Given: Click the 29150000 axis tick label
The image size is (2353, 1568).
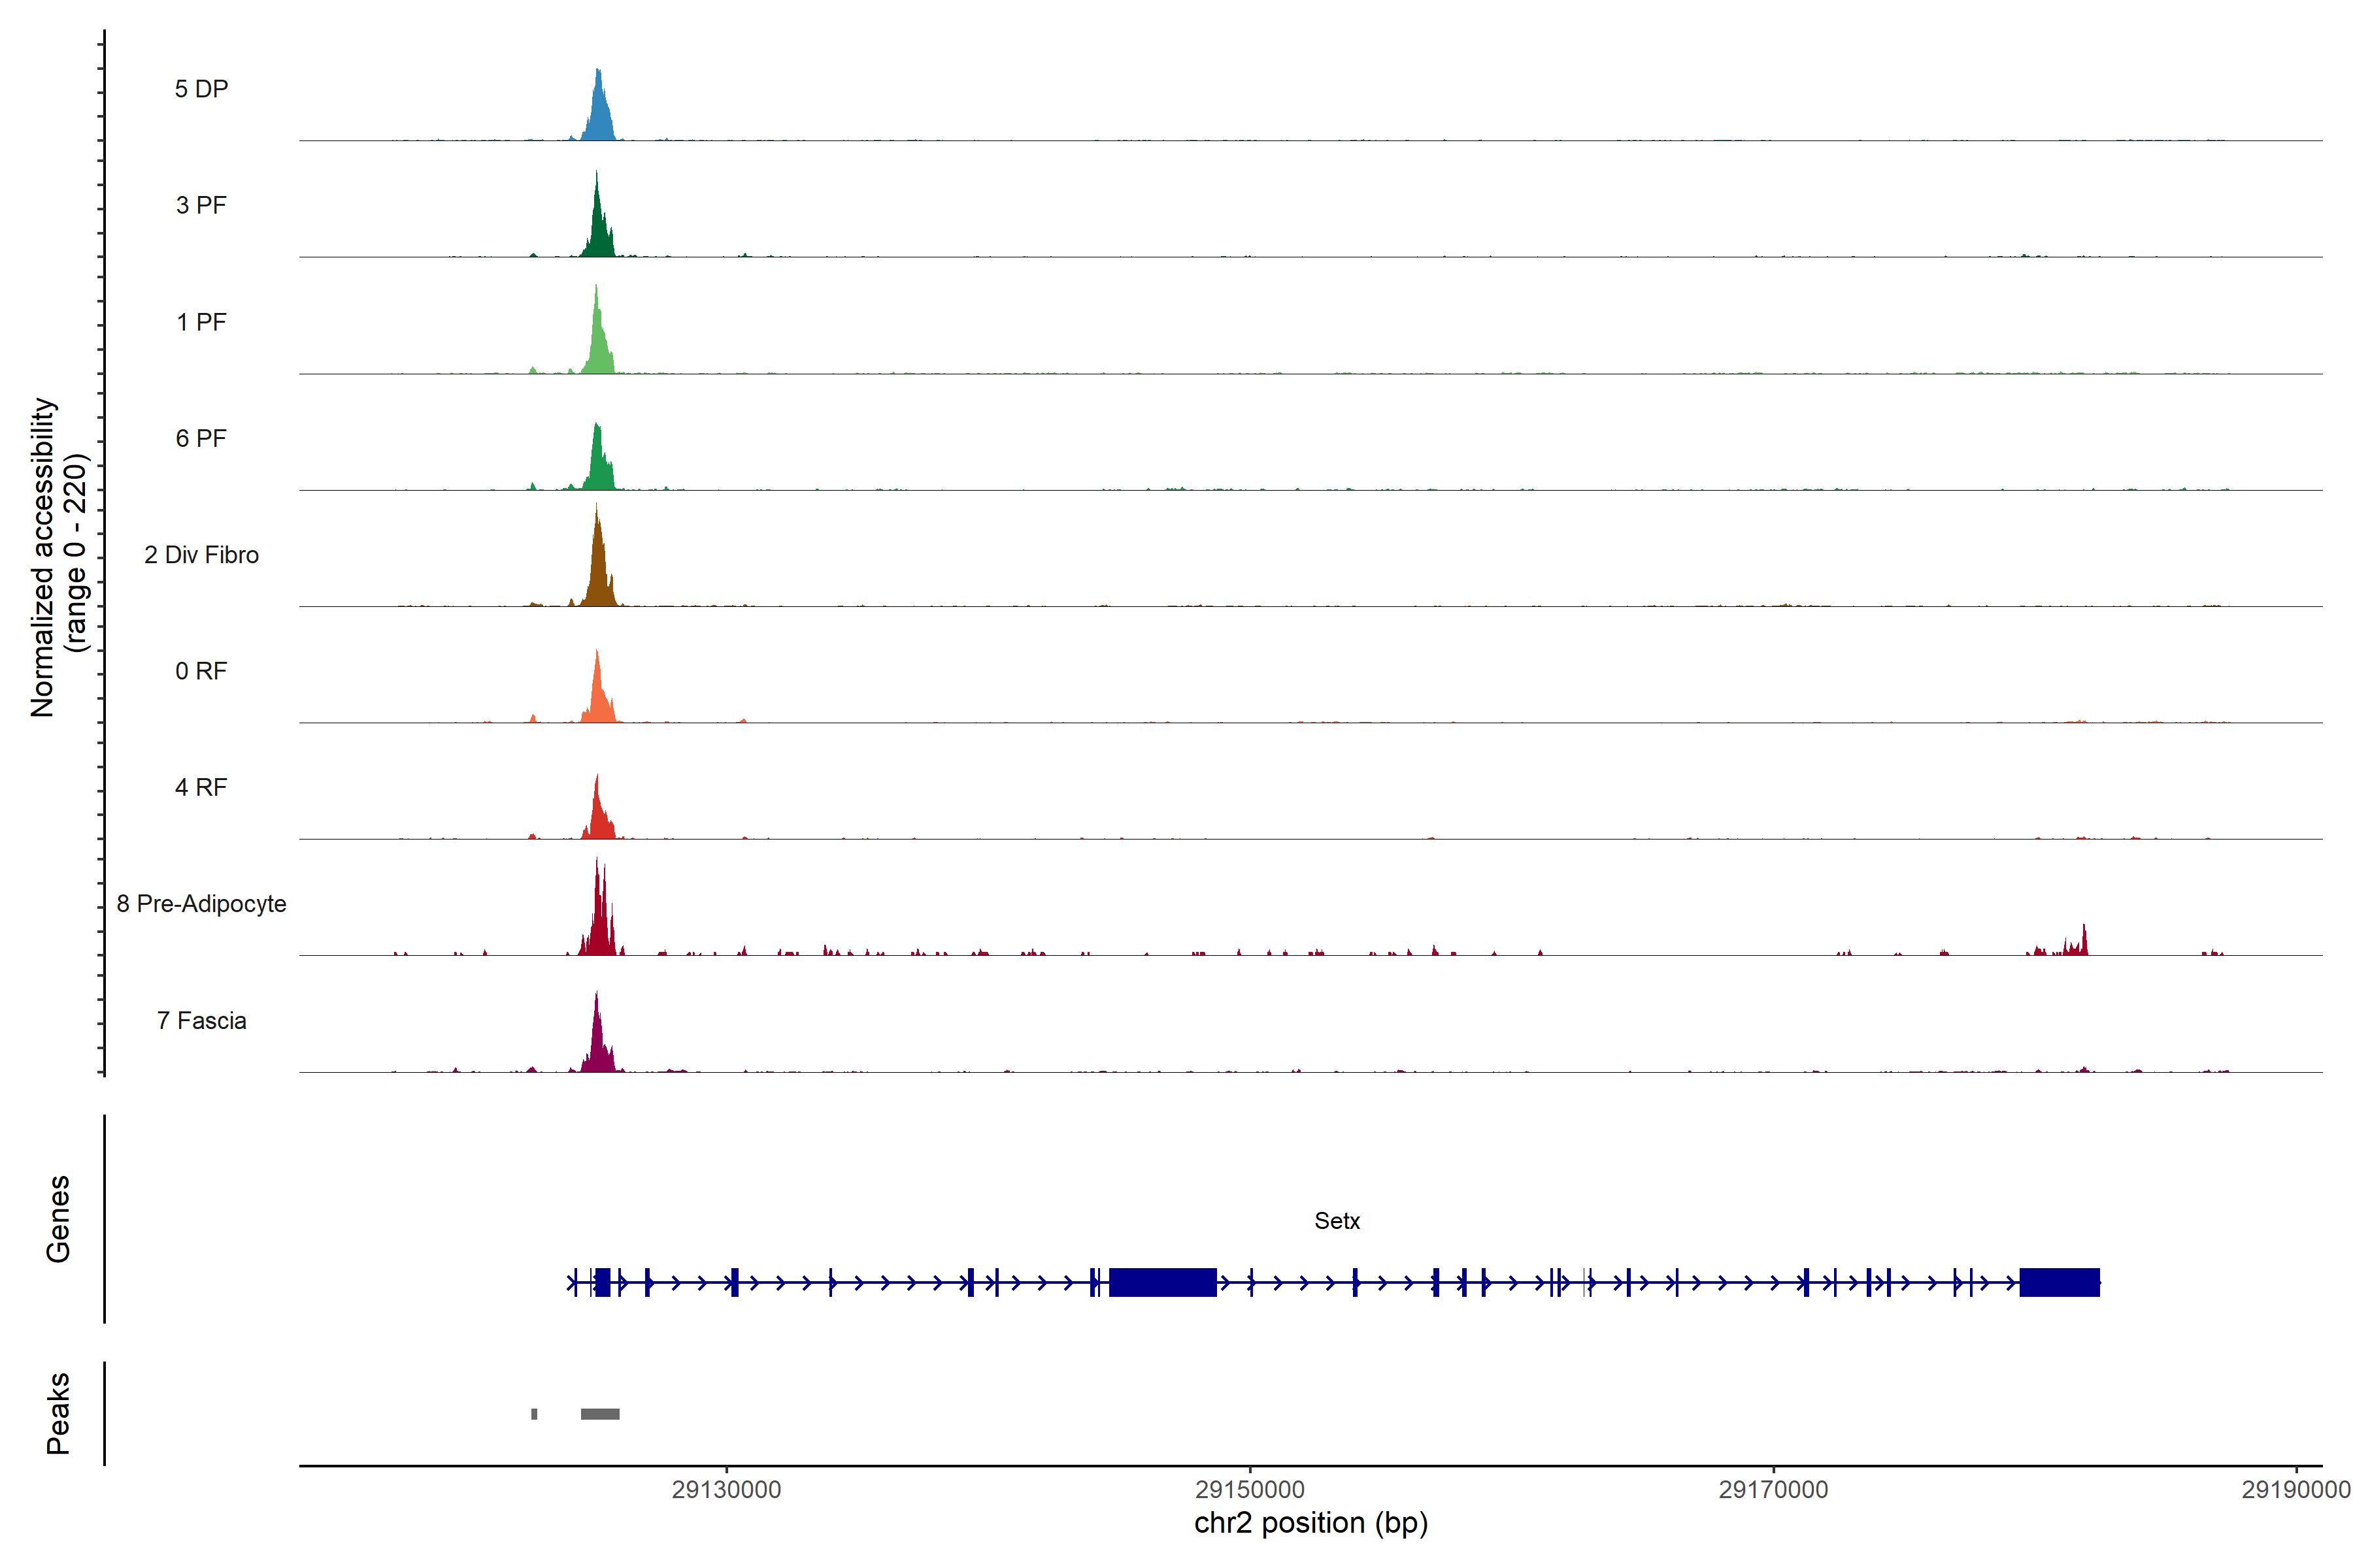Looking at the screenshot, I should click(x=1250, y=1490).
